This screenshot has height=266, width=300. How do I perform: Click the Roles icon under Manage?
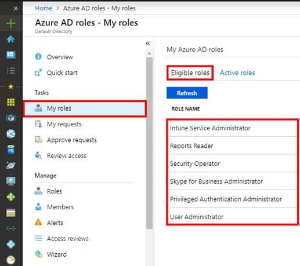[38, 191]
